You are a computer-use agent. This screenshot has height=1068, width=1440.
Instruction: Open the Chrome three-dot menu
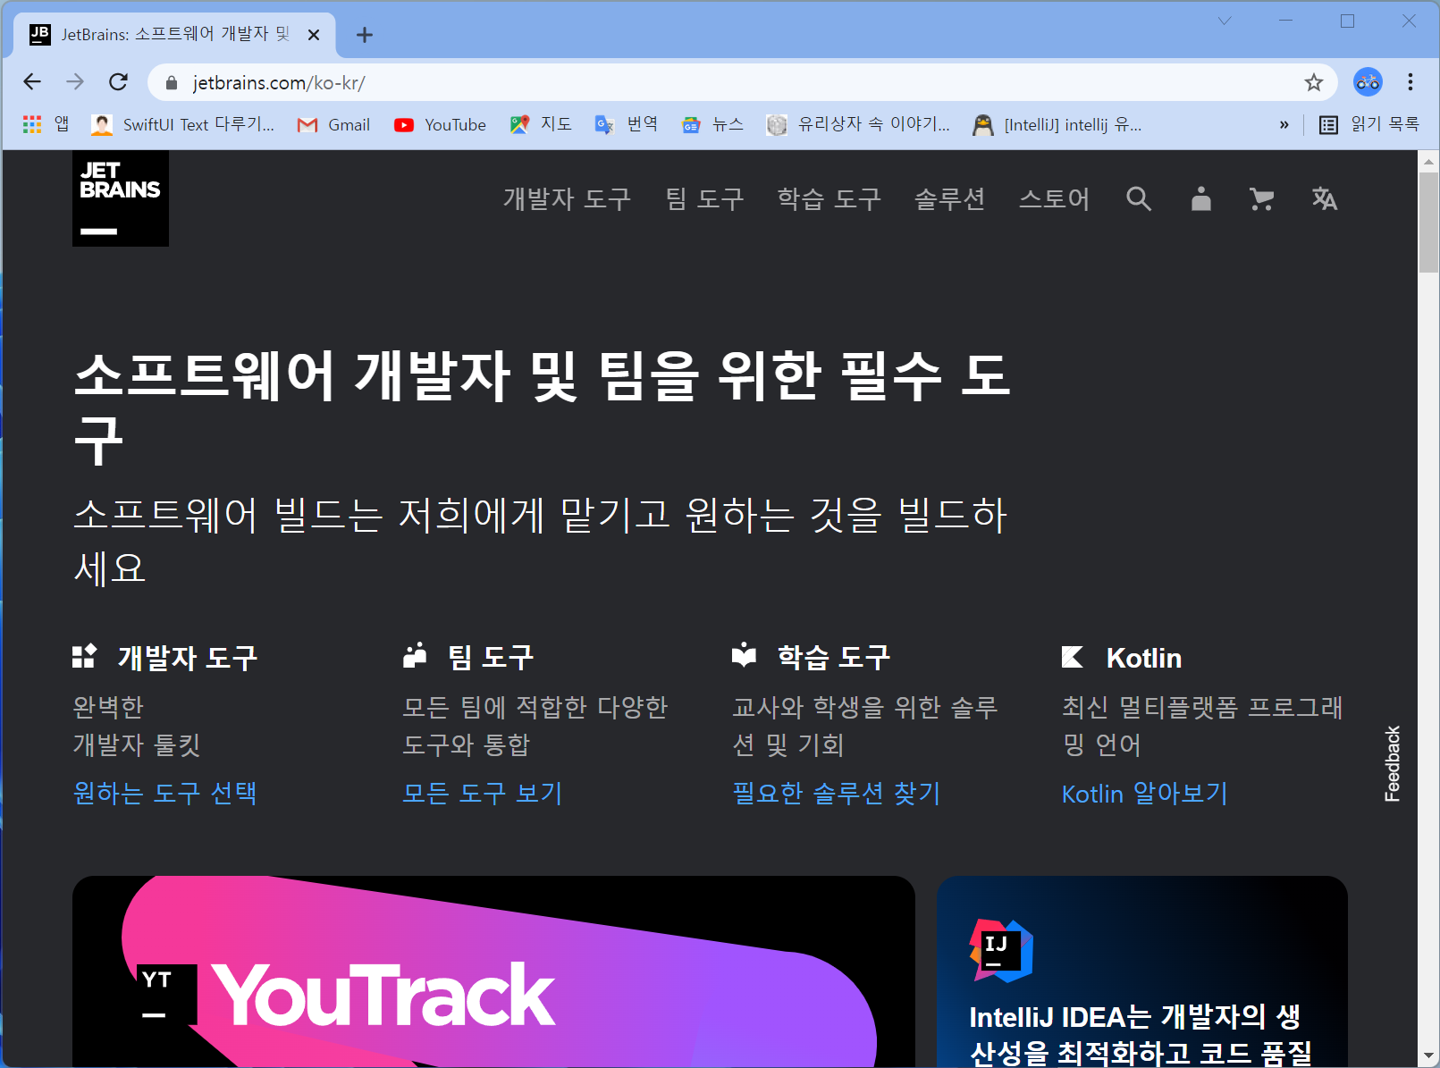point(1410,82)
